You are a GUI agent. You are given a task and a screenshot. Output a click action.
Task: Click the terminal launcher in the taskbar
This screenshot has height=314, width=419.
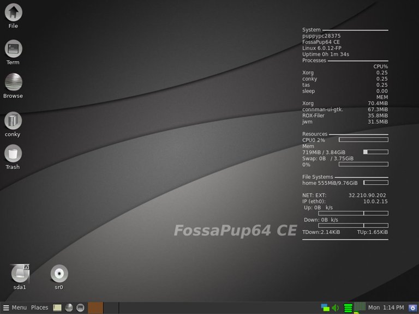pos(80,307)
